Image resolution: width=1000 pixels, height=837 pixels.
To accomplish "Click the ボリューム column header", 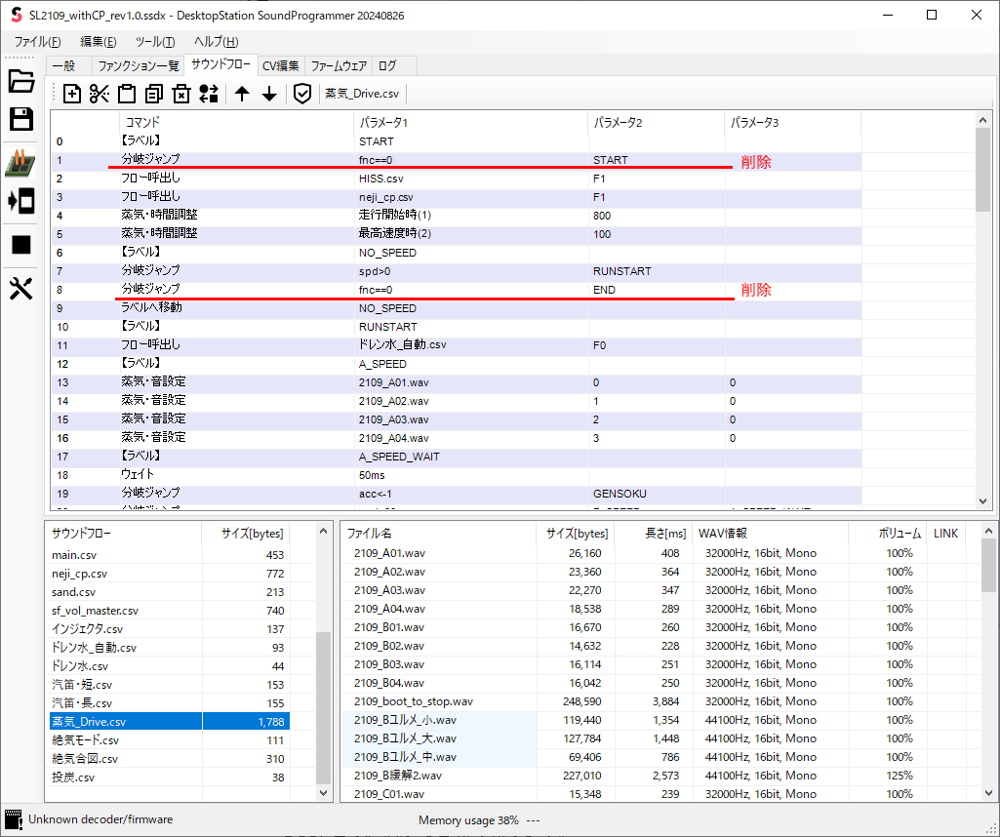I will coord(898,534).
